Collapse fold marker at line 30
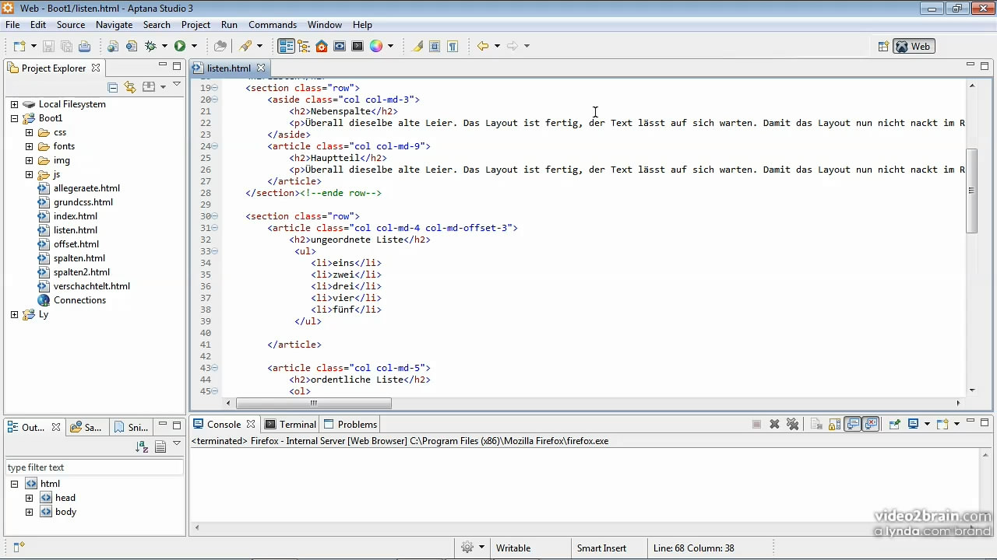 215,216
